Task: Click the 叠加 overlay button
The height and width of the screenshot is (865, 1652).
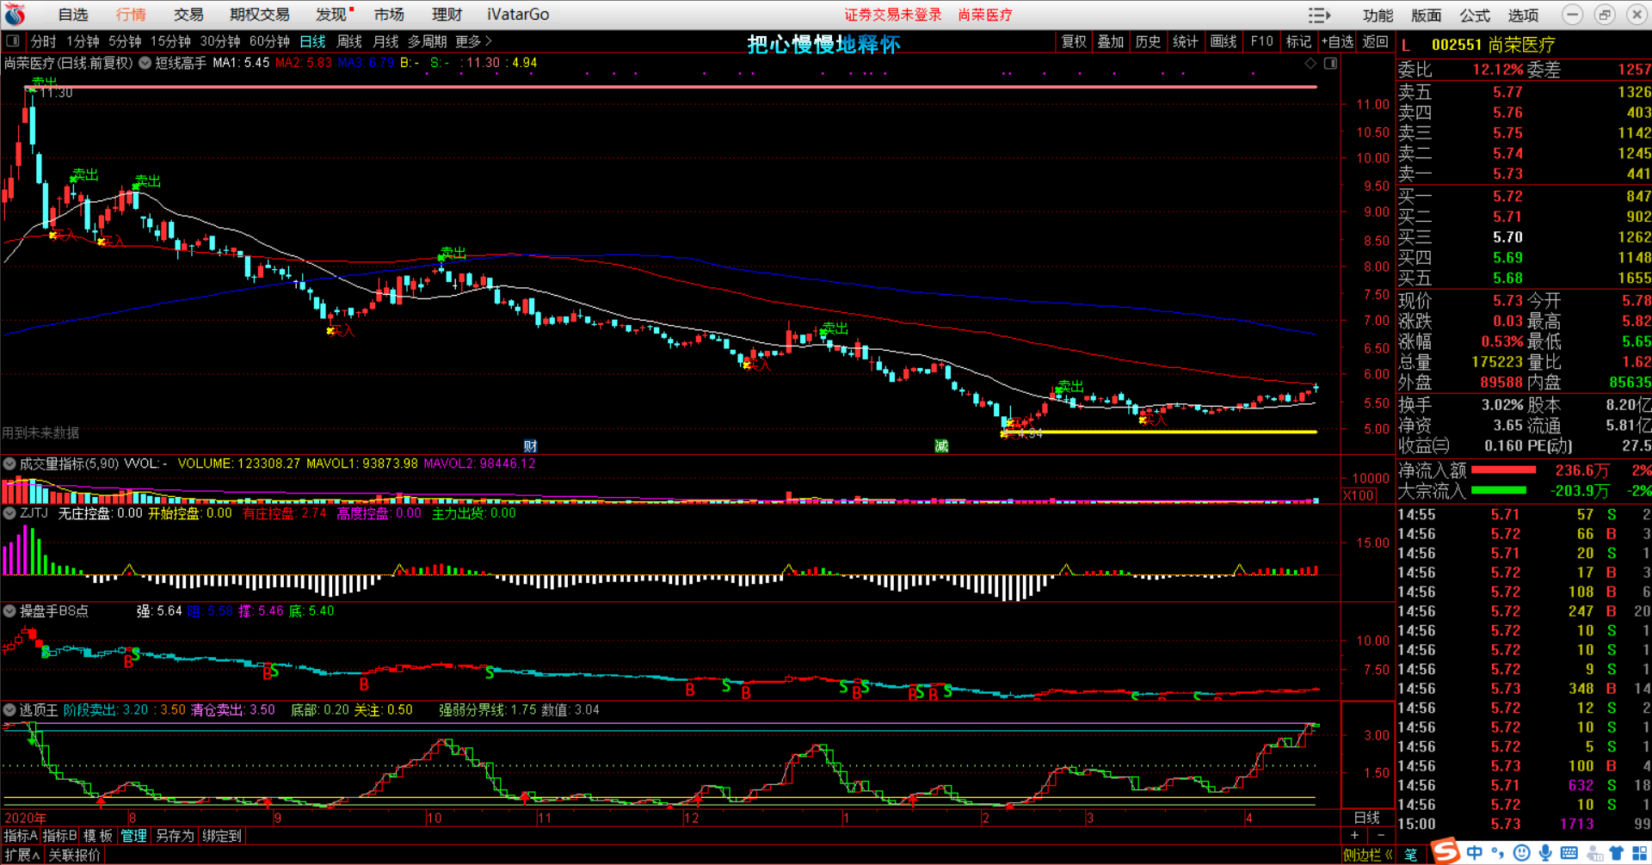Action: coord(1111,41)
